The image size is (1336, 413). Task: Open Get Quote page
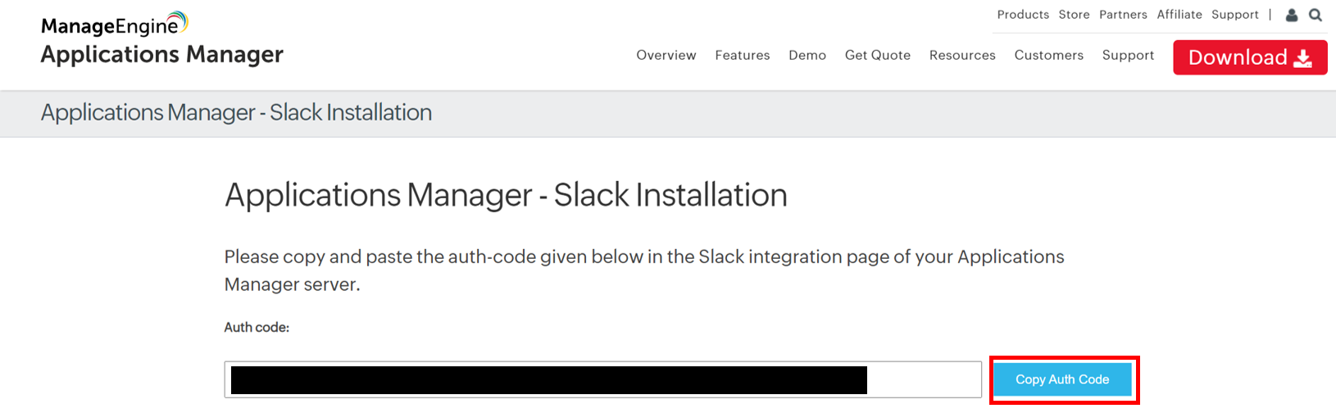coord(877,55)
